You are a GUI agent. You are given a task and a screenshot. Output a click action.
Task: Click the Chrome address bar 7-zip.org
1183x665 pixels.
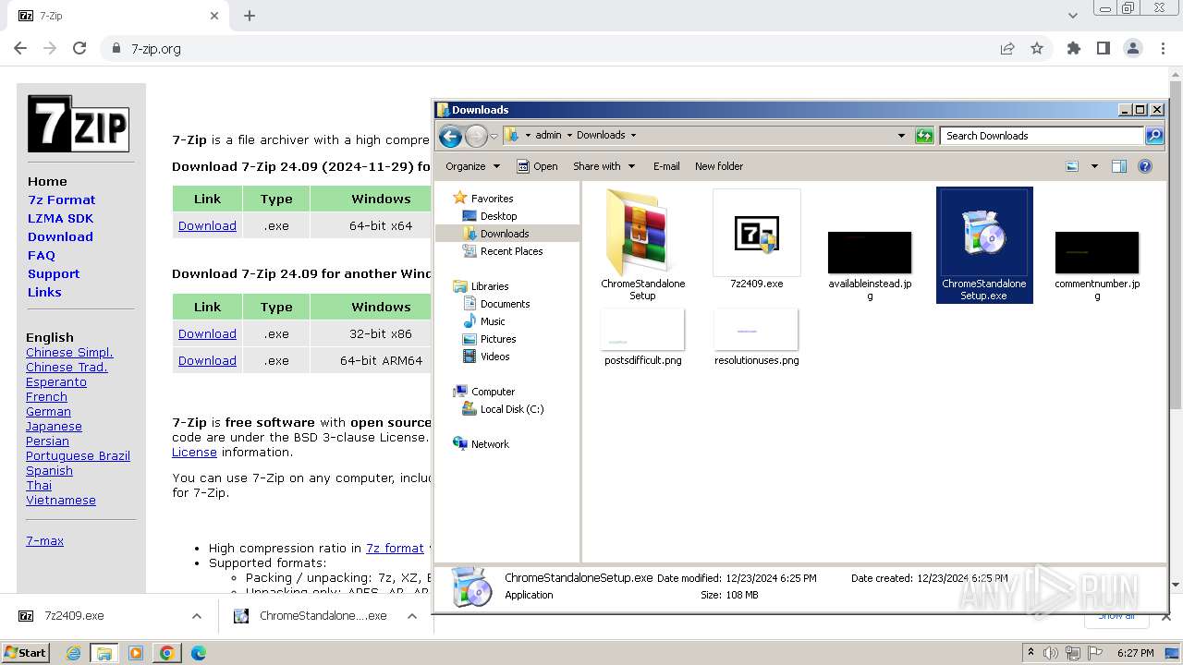point(545,49)
